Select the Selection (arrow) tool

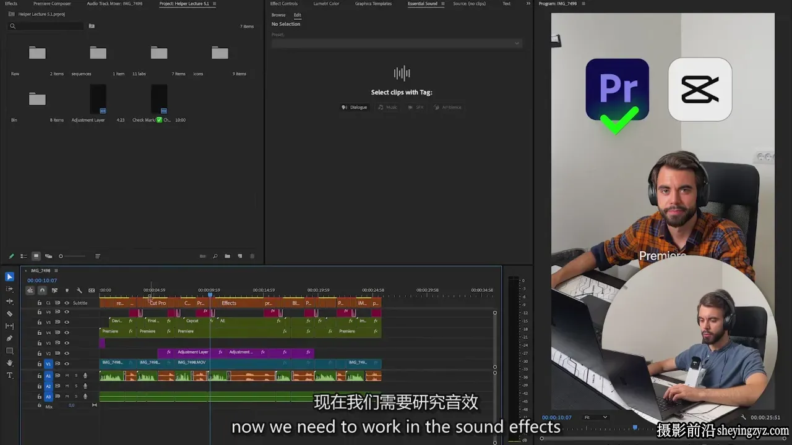tap(9, 277)
